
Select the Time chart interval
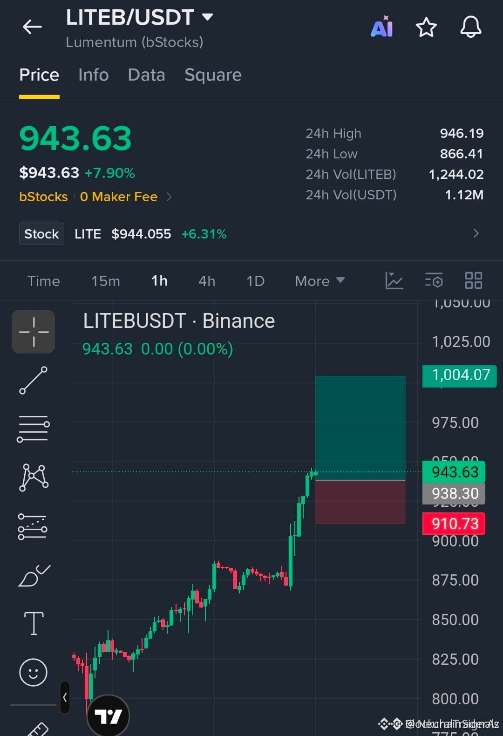click(43, 281)
